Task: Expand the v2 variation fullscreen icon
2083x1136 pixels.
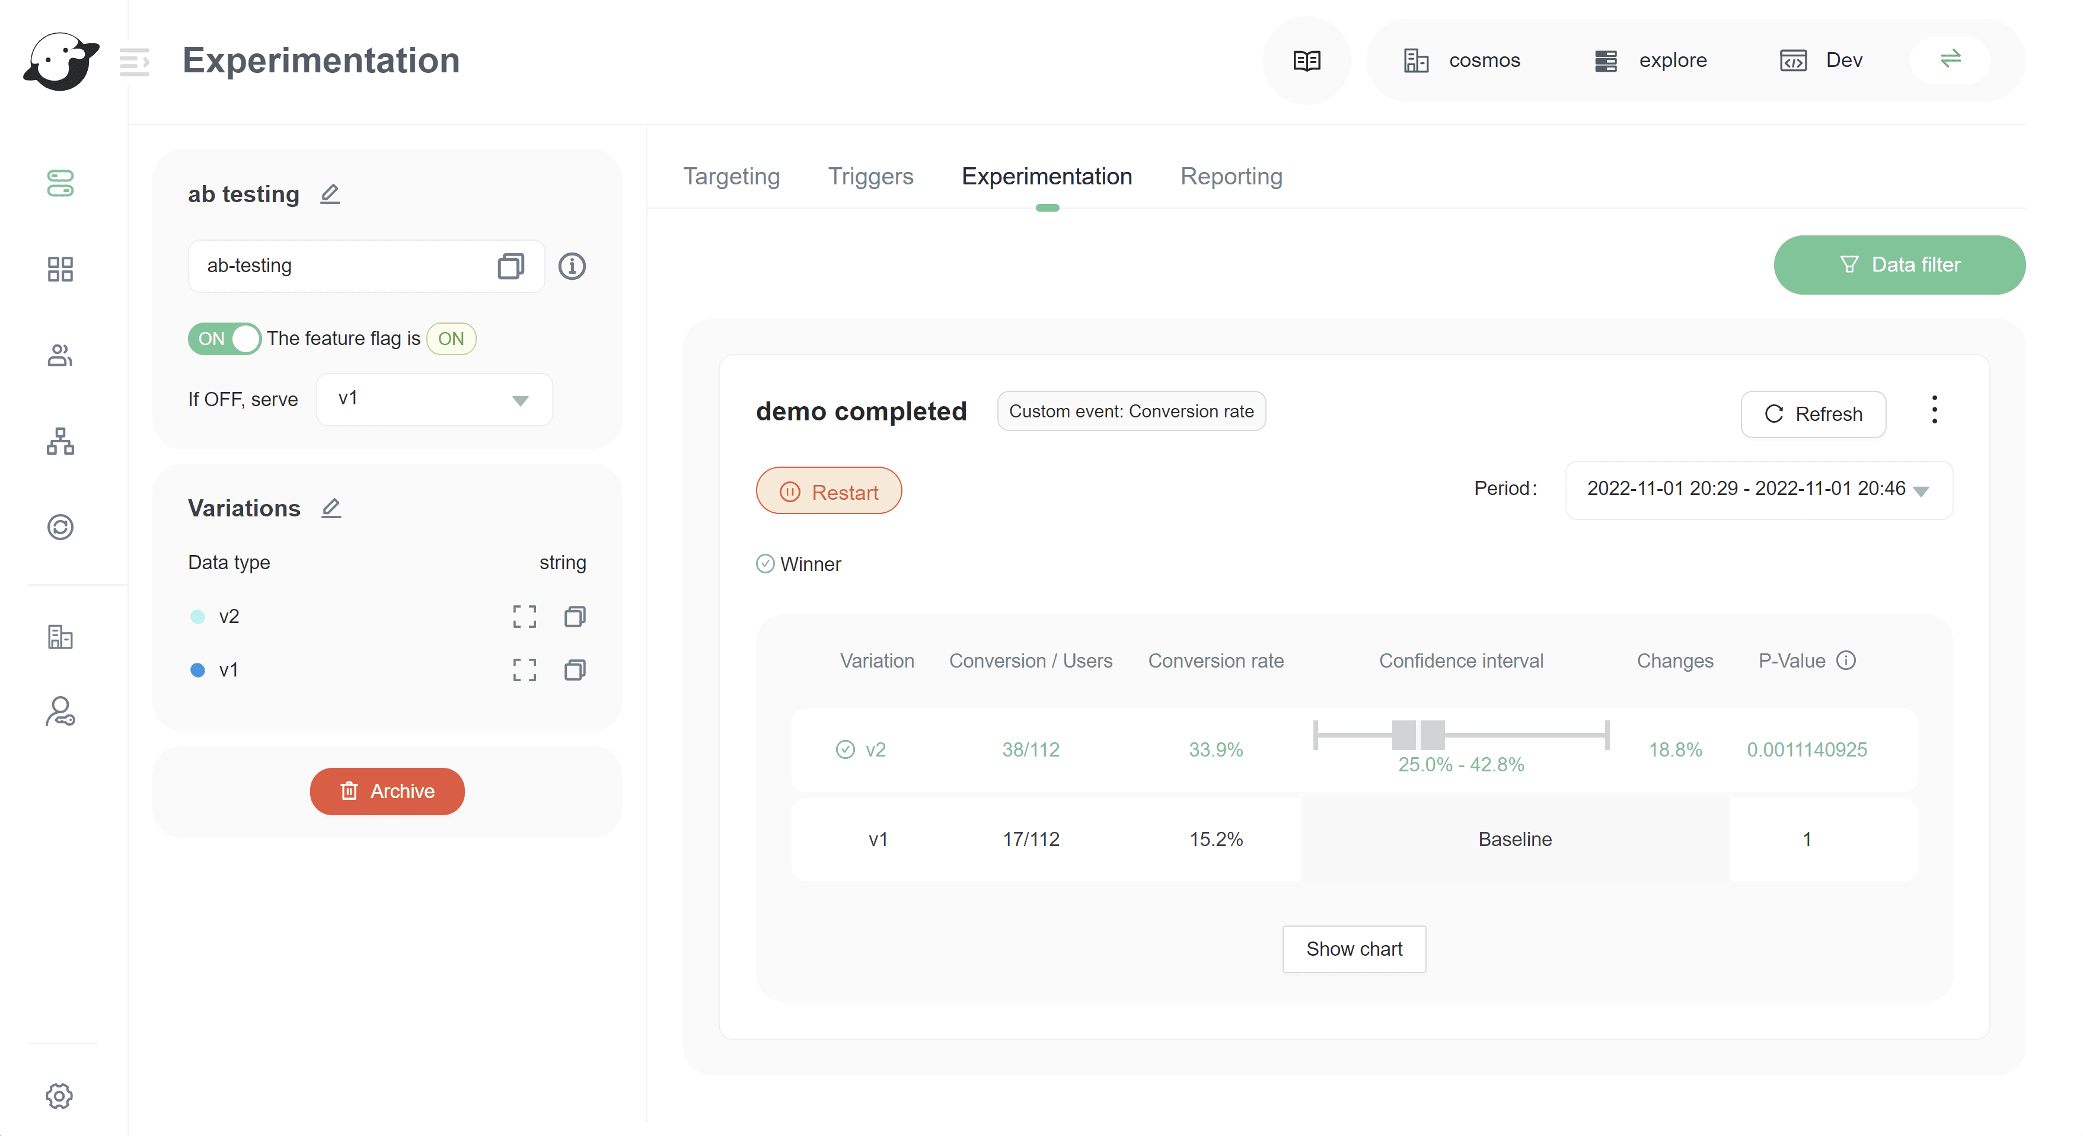Action: tap(524, 617)
